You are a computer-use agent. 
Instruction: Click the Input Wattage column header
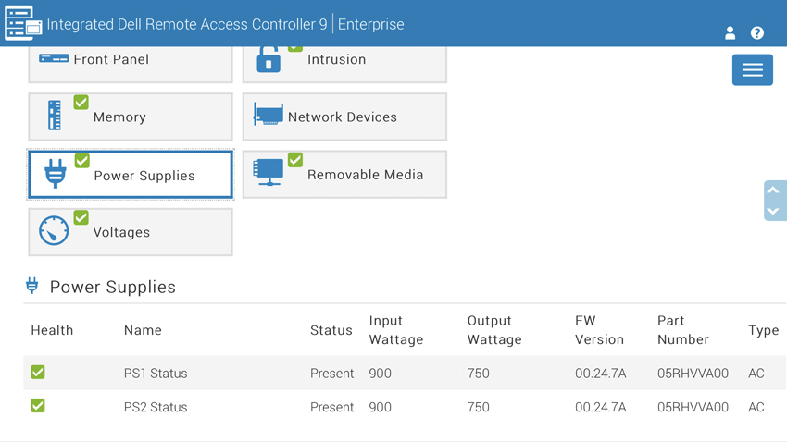click(x=395, y=330)
